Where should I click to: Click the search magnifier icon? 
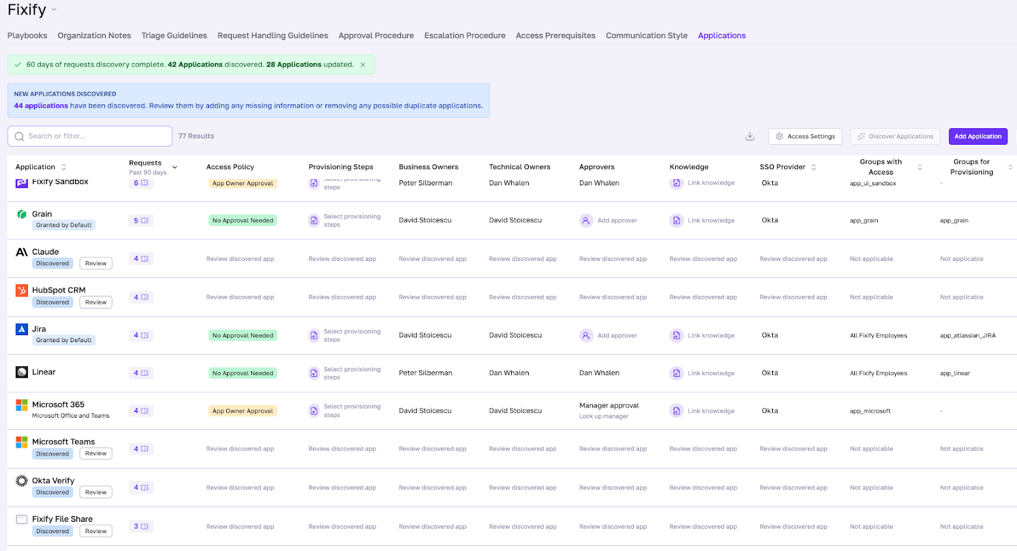20,136
